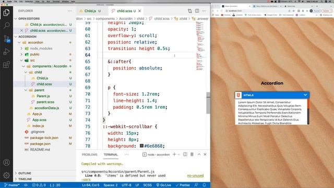Kill terminal with trash icon
Viewport: 334px width, 188px height.
click(x=192, y=155)
